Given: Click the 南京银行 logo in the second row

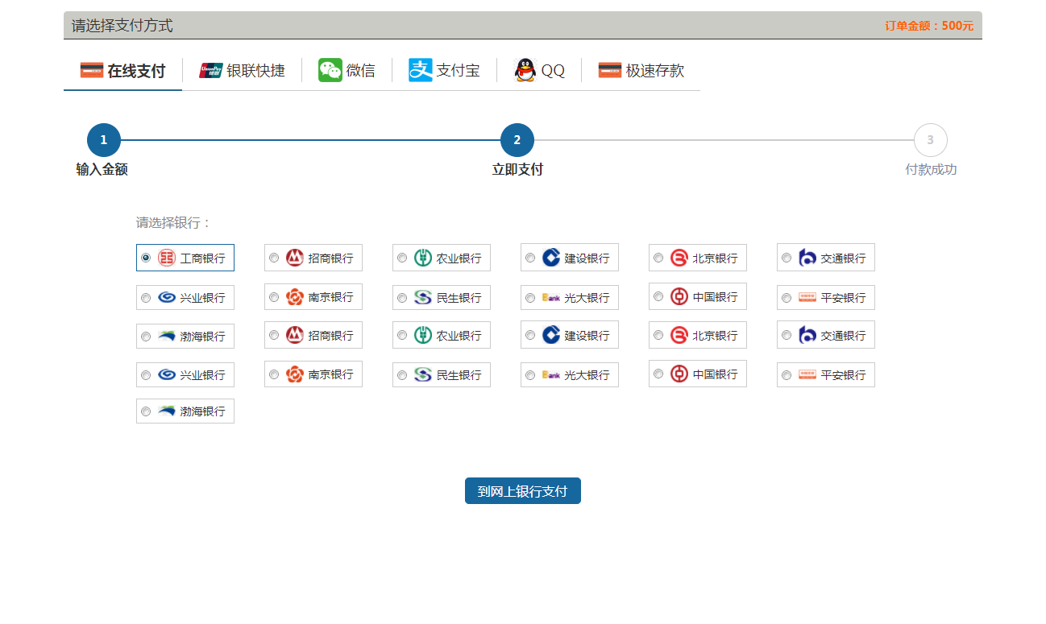Looking at the screenshot, I should (x=295, y=297).
